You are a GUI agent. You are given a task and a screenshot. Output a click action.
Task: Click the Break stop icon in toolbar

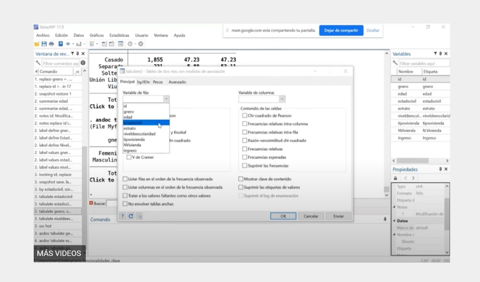tap(141, 44)
